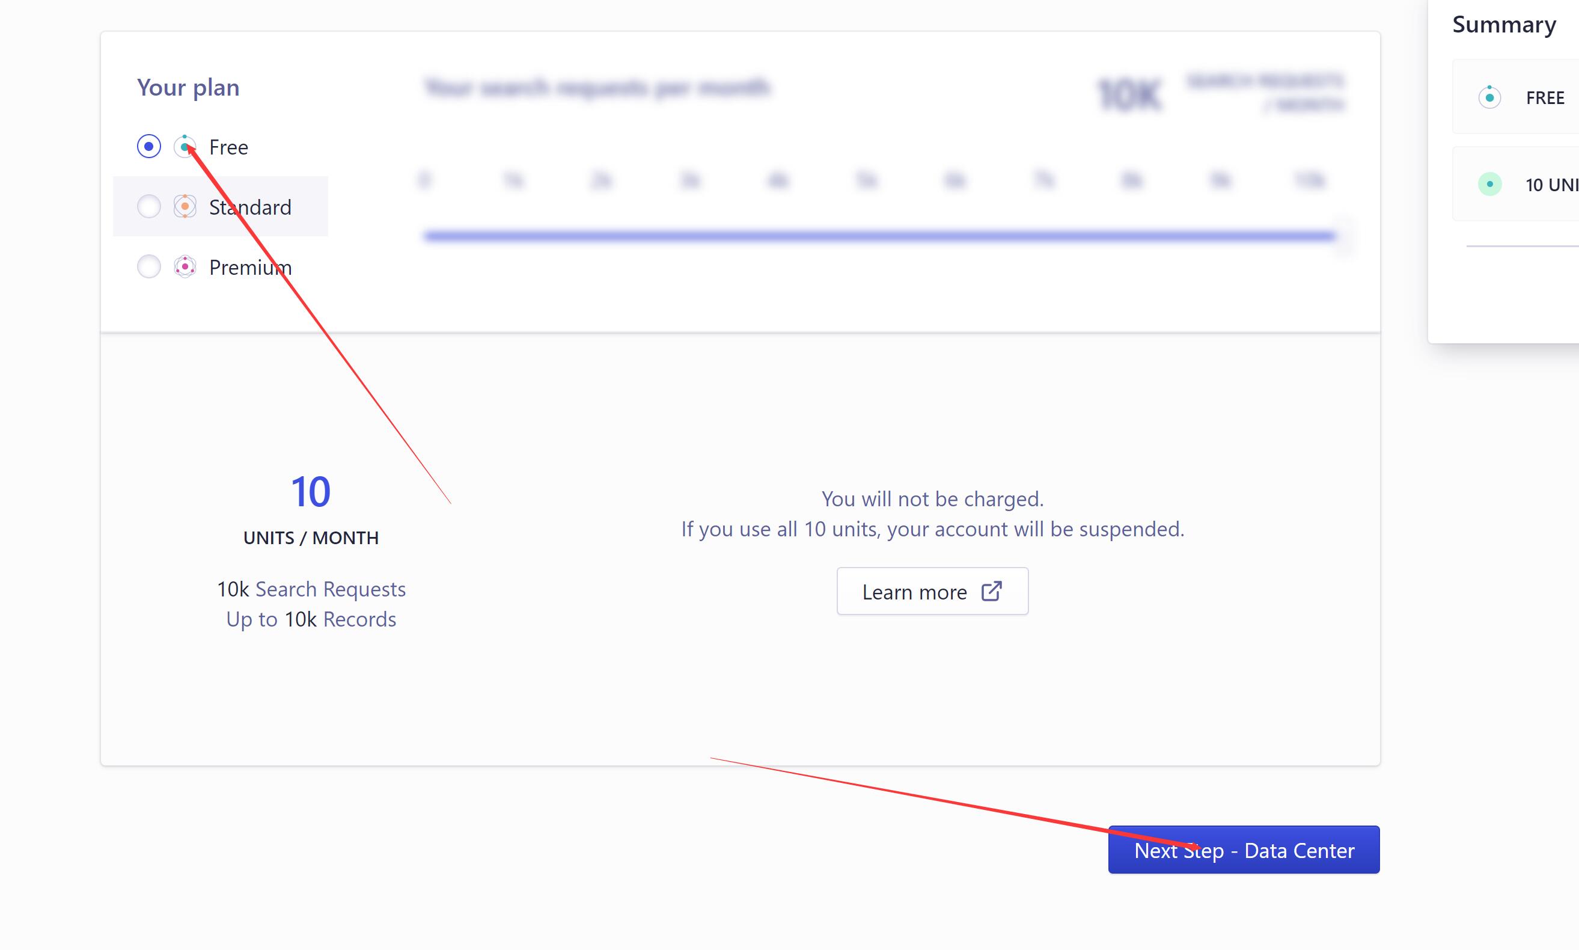Click the search requests slider track
Viewport: 1579px width, 950px height.
[878, 236]
